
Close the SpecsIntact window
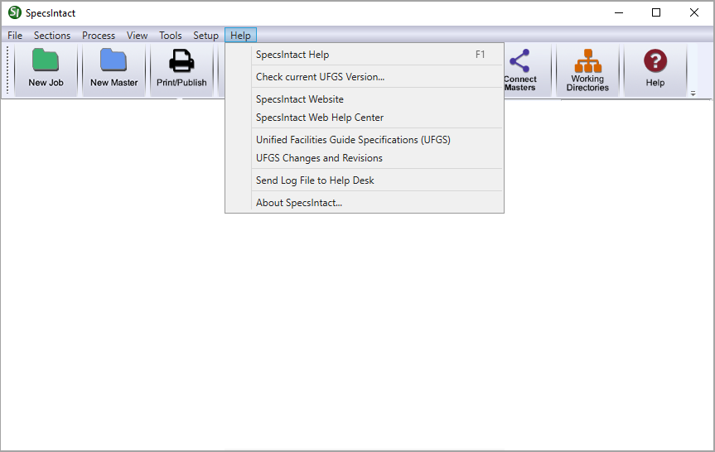pos(694,12)
